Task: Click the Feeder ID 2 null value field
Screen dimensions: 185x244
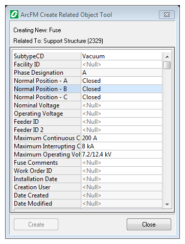Action: click(122, 130)
